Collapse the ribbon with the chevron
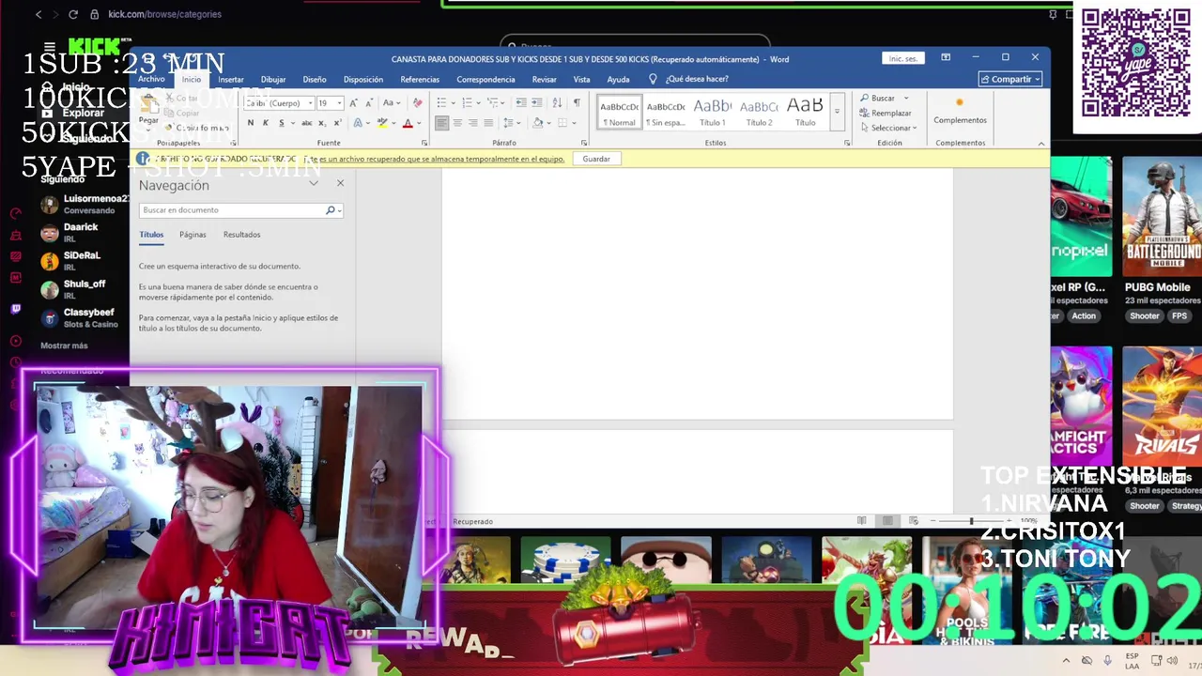Image resolution: width=1202 pixels, height=676 pixels. coord(1040,143)
